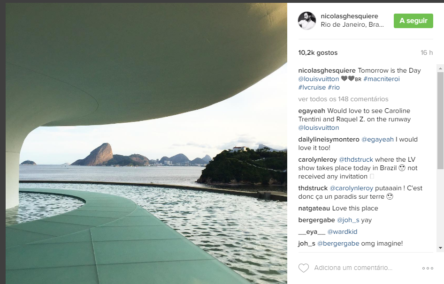
Task: Open the #rio hashtag
Action: coord(334,88)
